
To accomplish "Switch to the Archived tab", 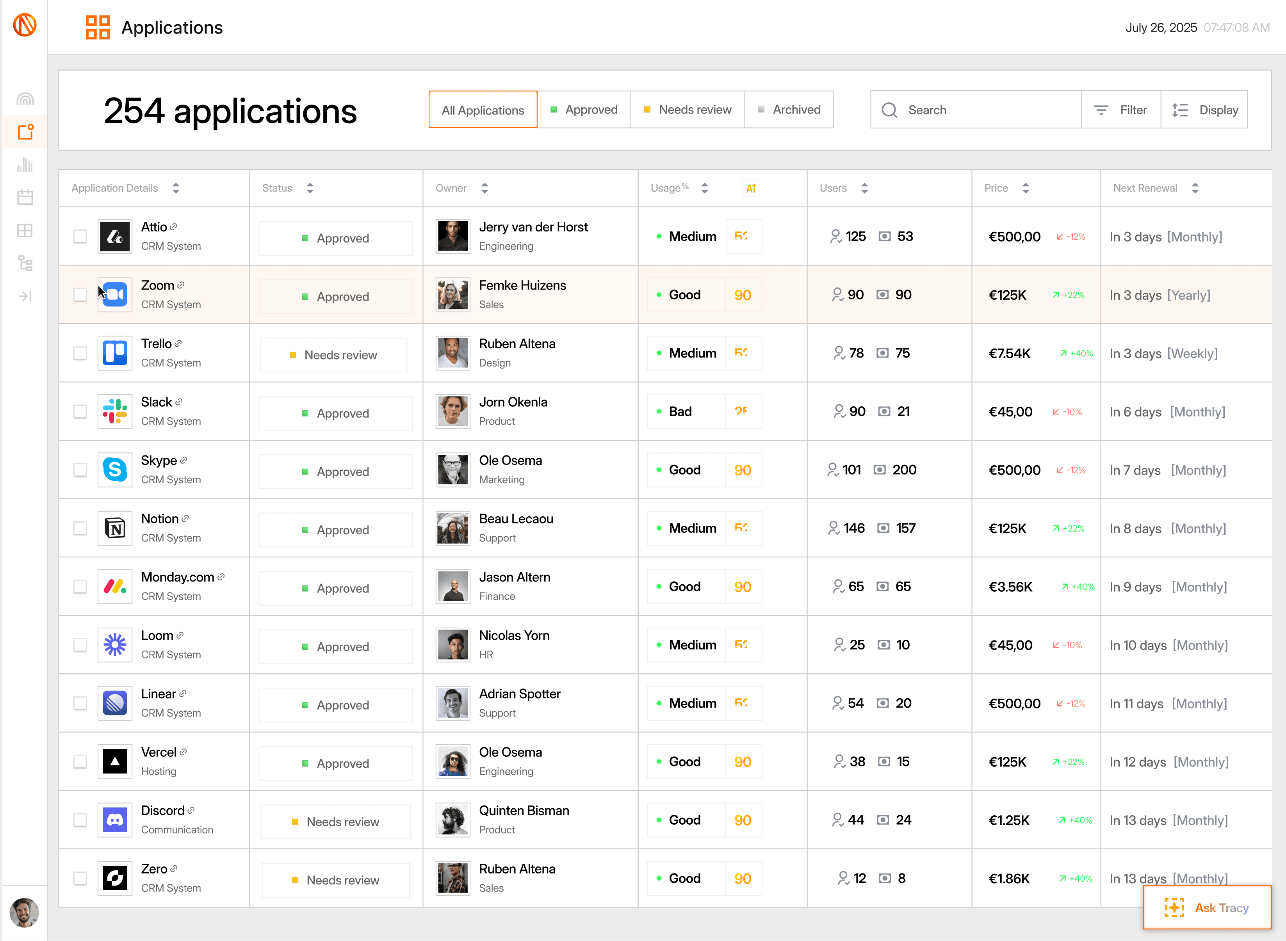I will coord(789,109).
